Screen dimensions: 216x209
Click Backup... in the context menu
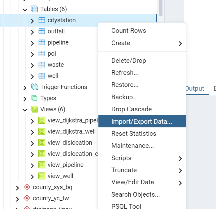point(124,97)
